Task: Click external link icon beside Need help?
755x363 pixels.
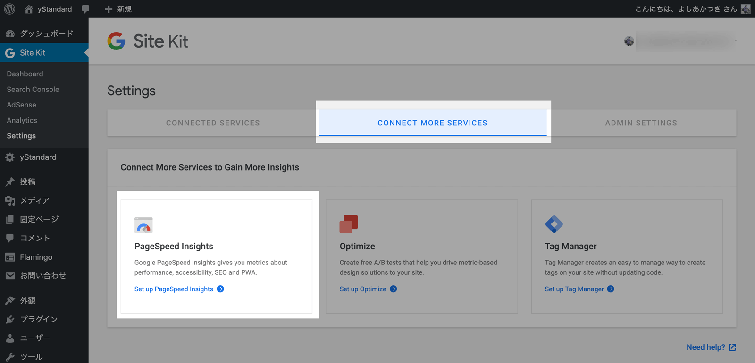Action: point(732,347)
